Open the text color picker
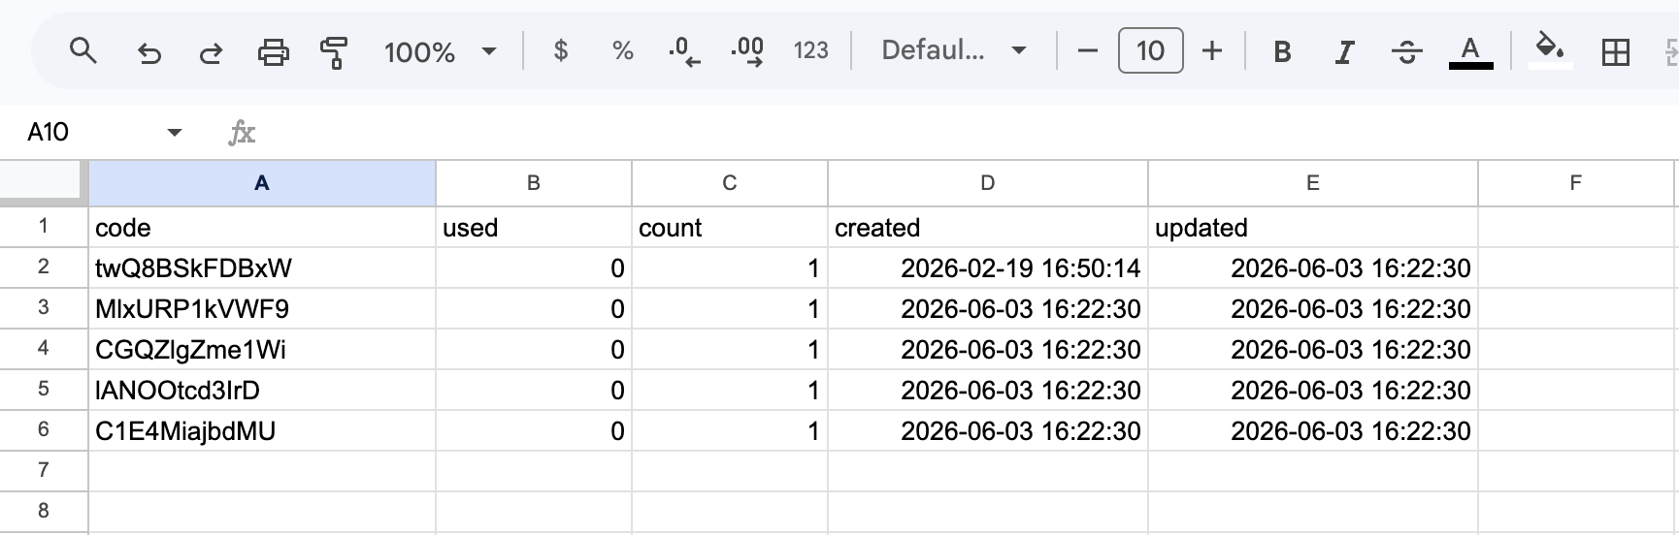Viewport: 1679px width, 535px height. pos(1470,51)
